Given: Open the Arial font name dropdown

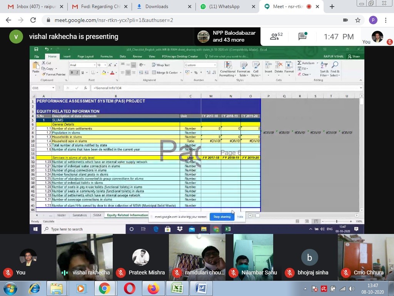Looking at the screenshot, I should click(x=95, y=65).
